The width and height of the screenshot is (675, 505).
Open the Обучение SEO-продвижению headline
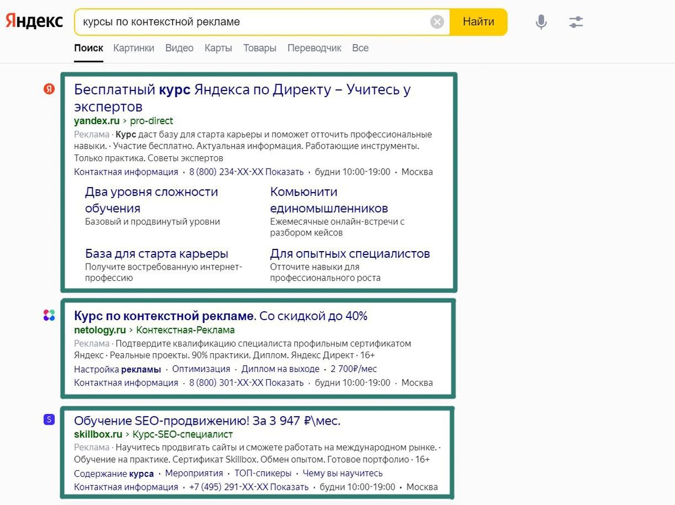click(208, 421)
